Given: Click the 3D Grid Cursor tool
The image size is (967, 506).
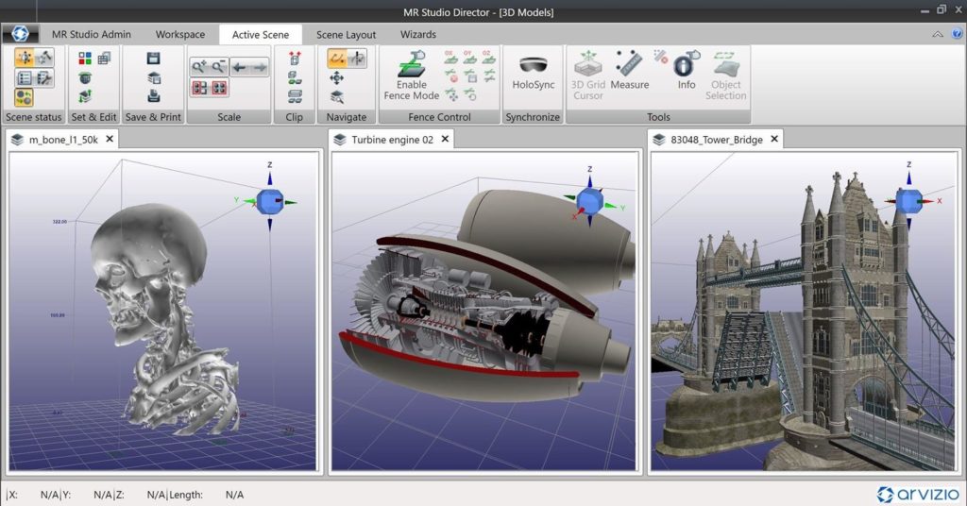Looking at the screenshot, I should 587,76.
